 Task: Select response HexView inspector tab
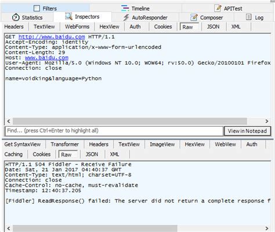(194, 144)
